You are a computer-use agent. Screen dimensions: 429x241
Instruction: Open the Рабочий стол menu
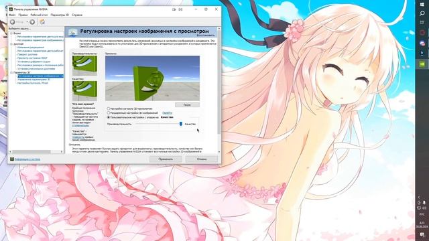coord(39,15)
